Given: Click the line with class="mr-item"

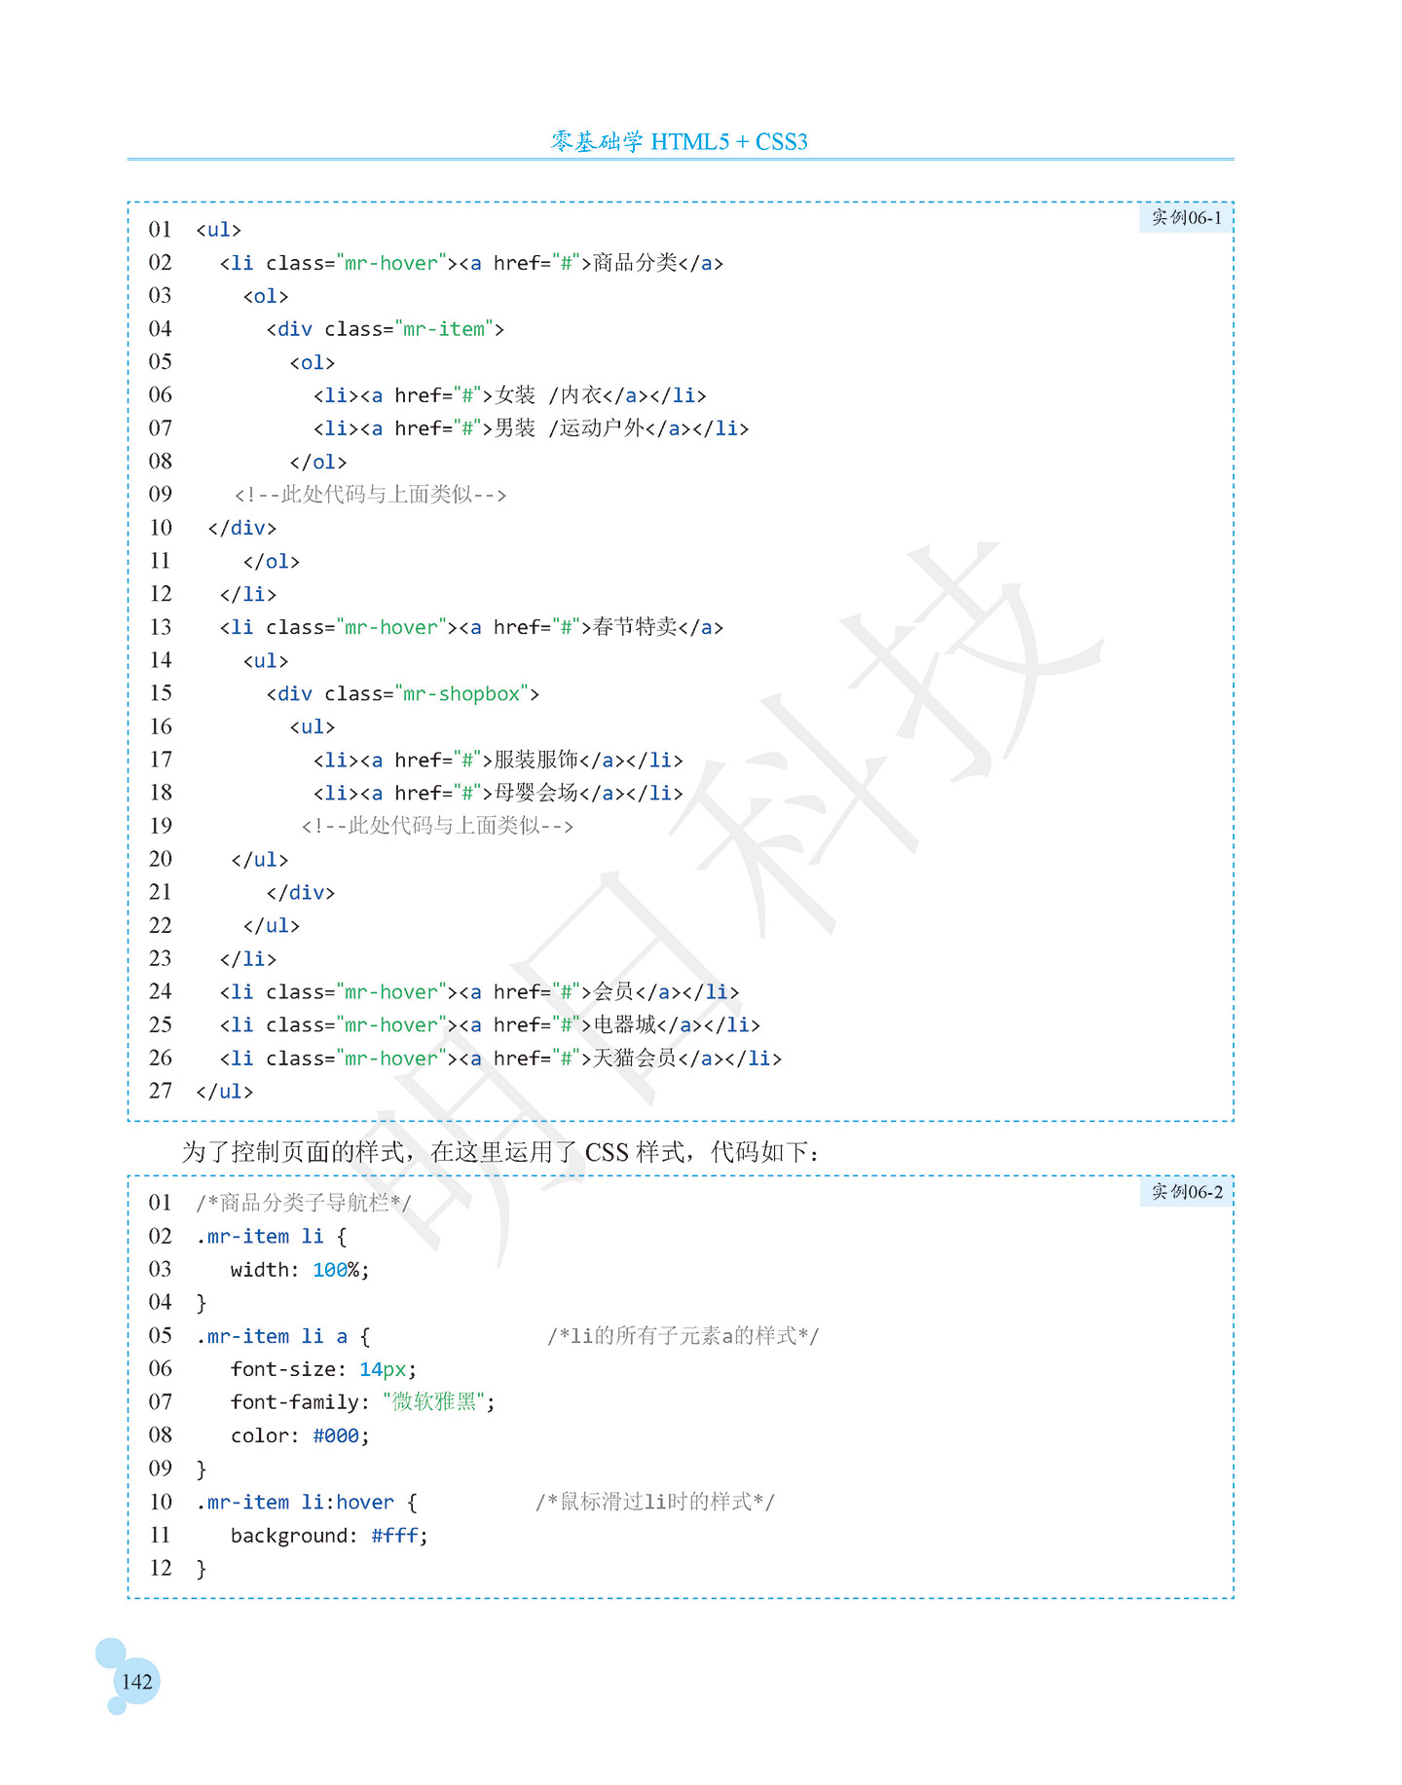Looking at the screenshot, I should tap(386, 329).
